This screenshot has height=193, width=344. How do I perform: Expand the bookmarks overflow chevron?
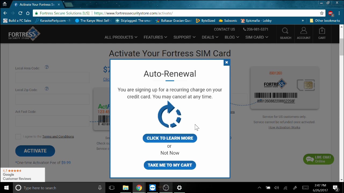[x=303, y=21]
